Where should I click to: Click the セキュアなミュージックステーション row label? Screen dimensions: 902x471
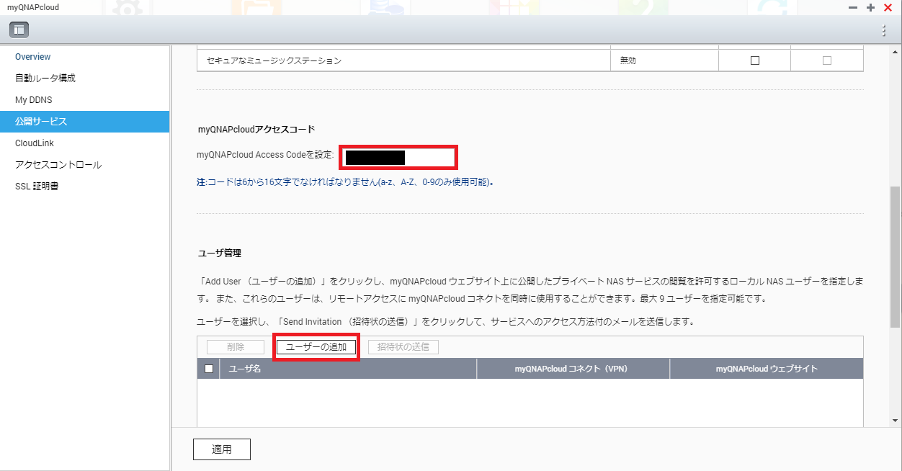[x=274, y=60]
